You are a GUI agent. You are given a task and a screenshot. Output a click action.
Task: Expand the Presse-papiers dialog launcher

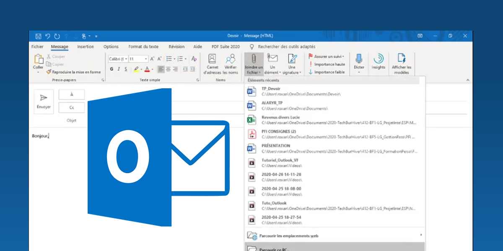tap(102, 79)
